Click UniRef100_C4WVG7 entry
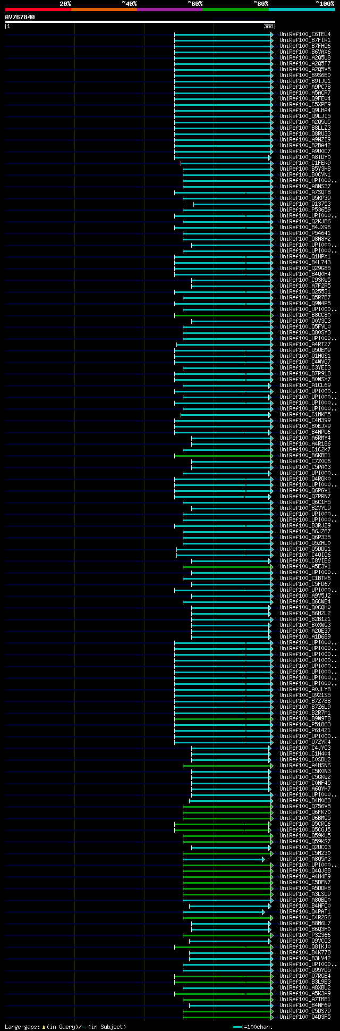This screenshot has width=340, height=1031. point(305,362)
